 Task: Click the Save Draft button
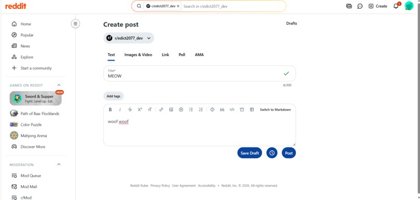click(x=250, y=153)
